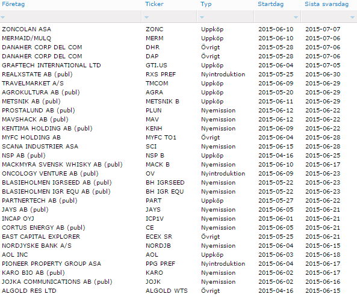Click start date 2015-06-15 for SCANA INDUSTRIER

pyautogui.click(x=276, y=147)
